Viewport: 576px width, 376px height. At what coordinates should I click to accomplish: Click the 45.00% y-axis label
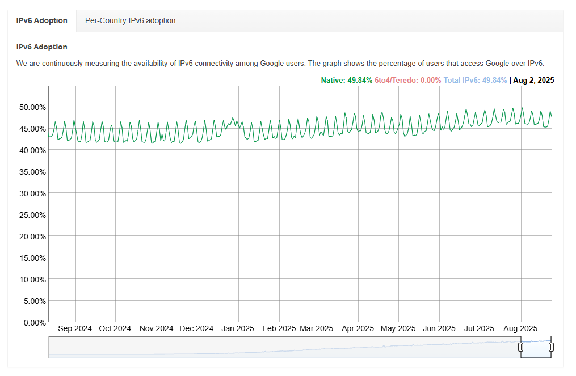pos(33,129)
